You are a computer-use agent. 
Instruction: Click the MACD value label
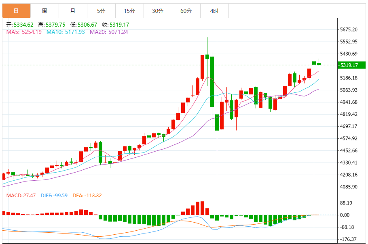pos(21,196)
